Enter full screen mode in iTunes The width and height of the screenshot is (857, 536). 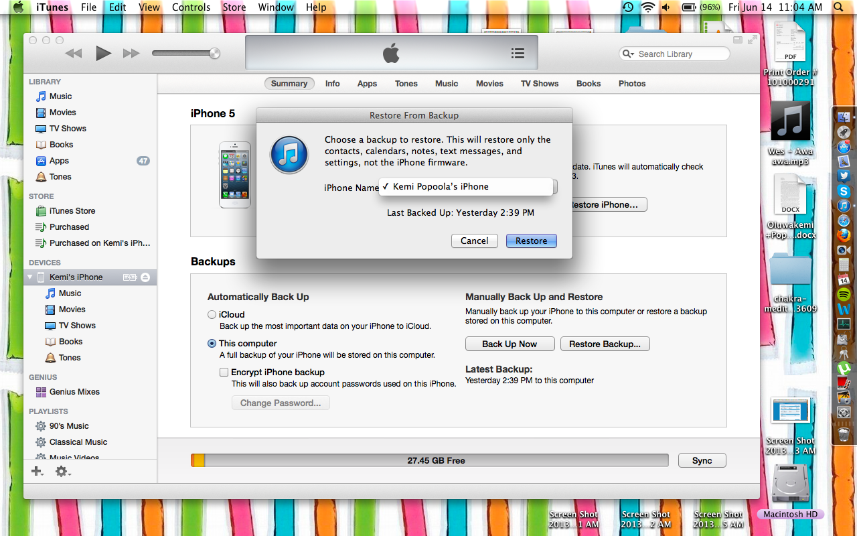[751, 40]
